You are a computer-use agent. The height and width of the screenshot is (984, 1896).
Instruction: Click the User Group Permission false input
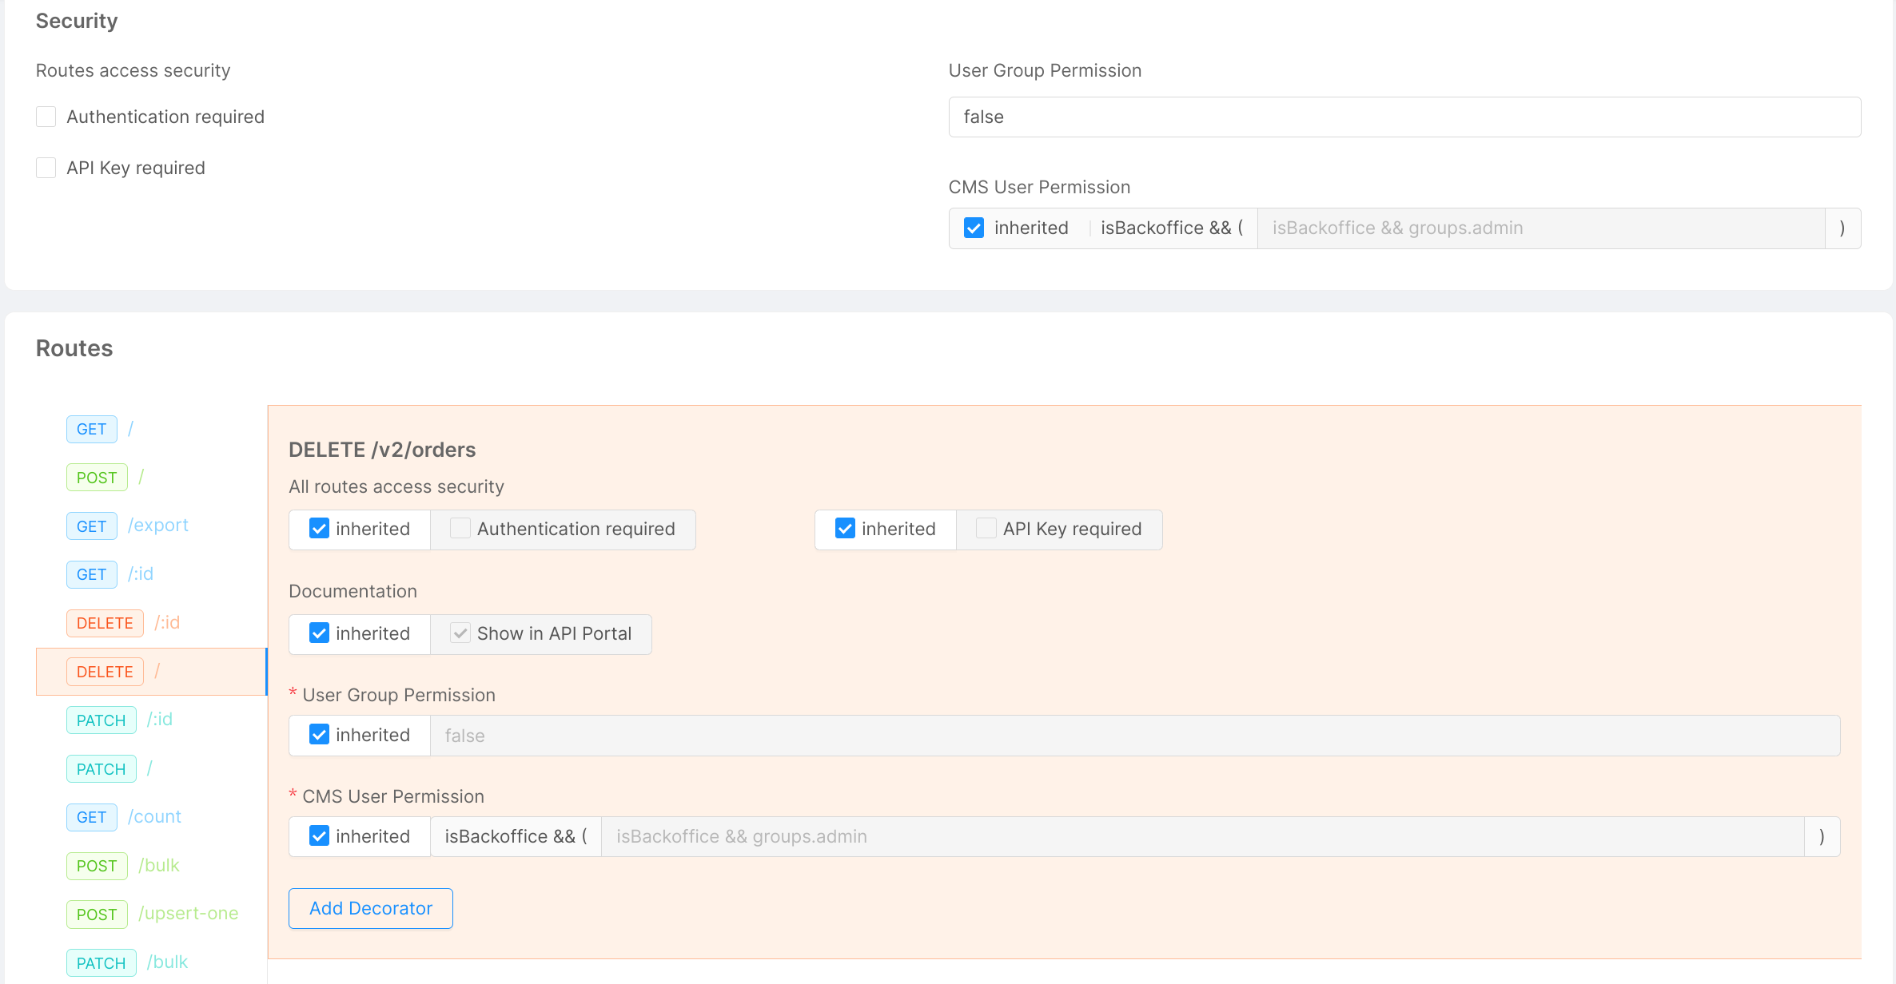[x=1404, y=117]
